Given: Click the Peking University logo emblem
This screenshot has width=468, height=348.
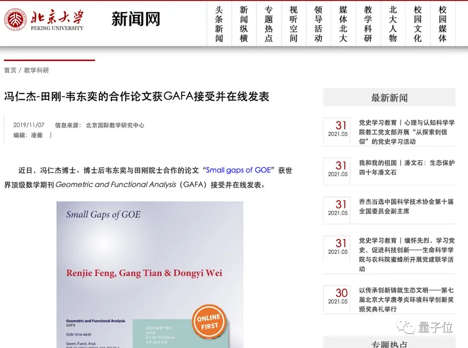Looking at the screenshot, I should (x=15, y=19).
